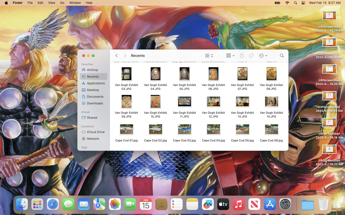Open the Go menu in the menu bar
This screenshot has width=345, height=215.
click(x=62, y=3)
